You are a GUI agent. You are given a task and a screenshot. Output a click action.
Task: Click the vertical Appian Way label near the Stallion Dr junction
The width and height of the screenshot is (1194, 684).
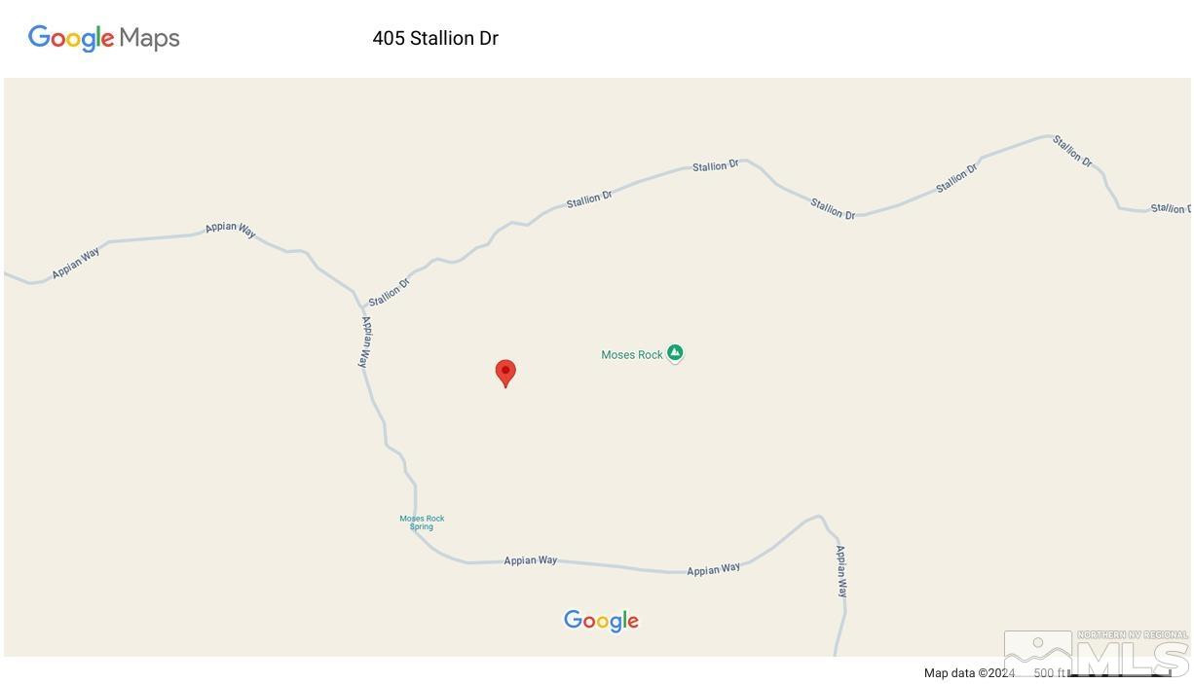pos(364,342)
